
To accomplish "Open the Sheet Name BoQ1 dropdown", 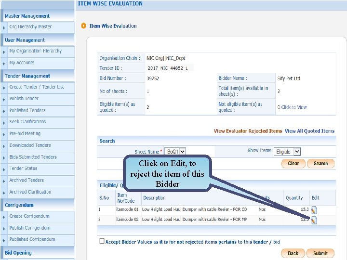I will click(x=175, y=152).
